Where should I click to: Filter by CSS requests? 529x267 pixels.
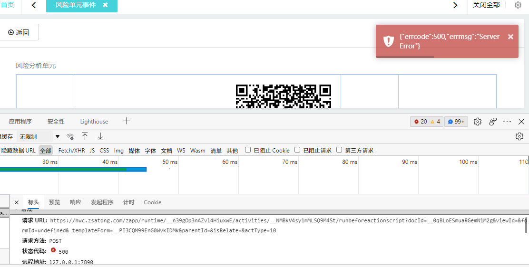pos(104,150)
